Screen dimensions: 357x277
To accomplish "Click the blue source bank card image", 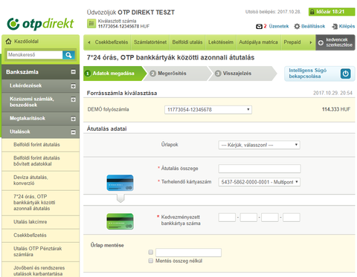I will pyautogui.click(x=120, y=183).
